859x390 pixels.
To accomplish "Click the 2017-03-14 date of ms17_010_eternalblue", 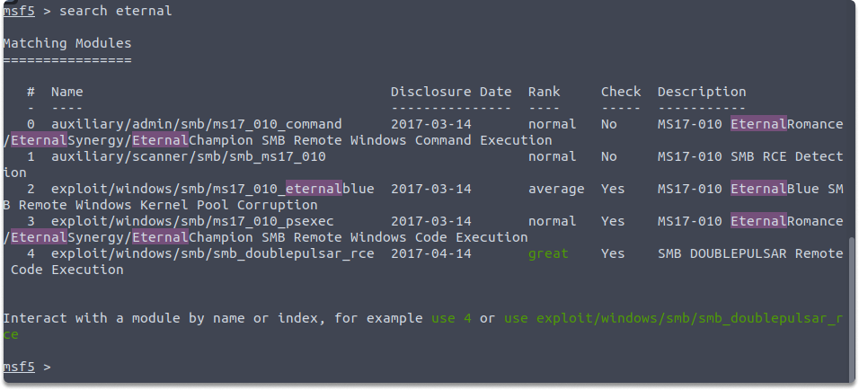I will tap(431, 189).
